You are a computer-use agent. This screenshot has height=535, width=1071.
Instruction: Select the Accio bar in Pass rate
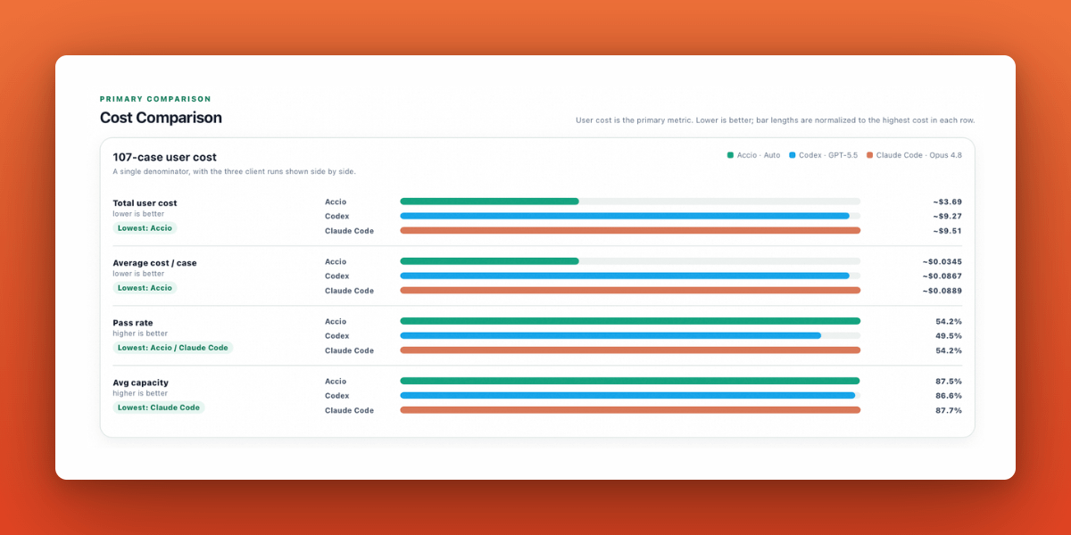pyautogui.click(x=630, y=321)
